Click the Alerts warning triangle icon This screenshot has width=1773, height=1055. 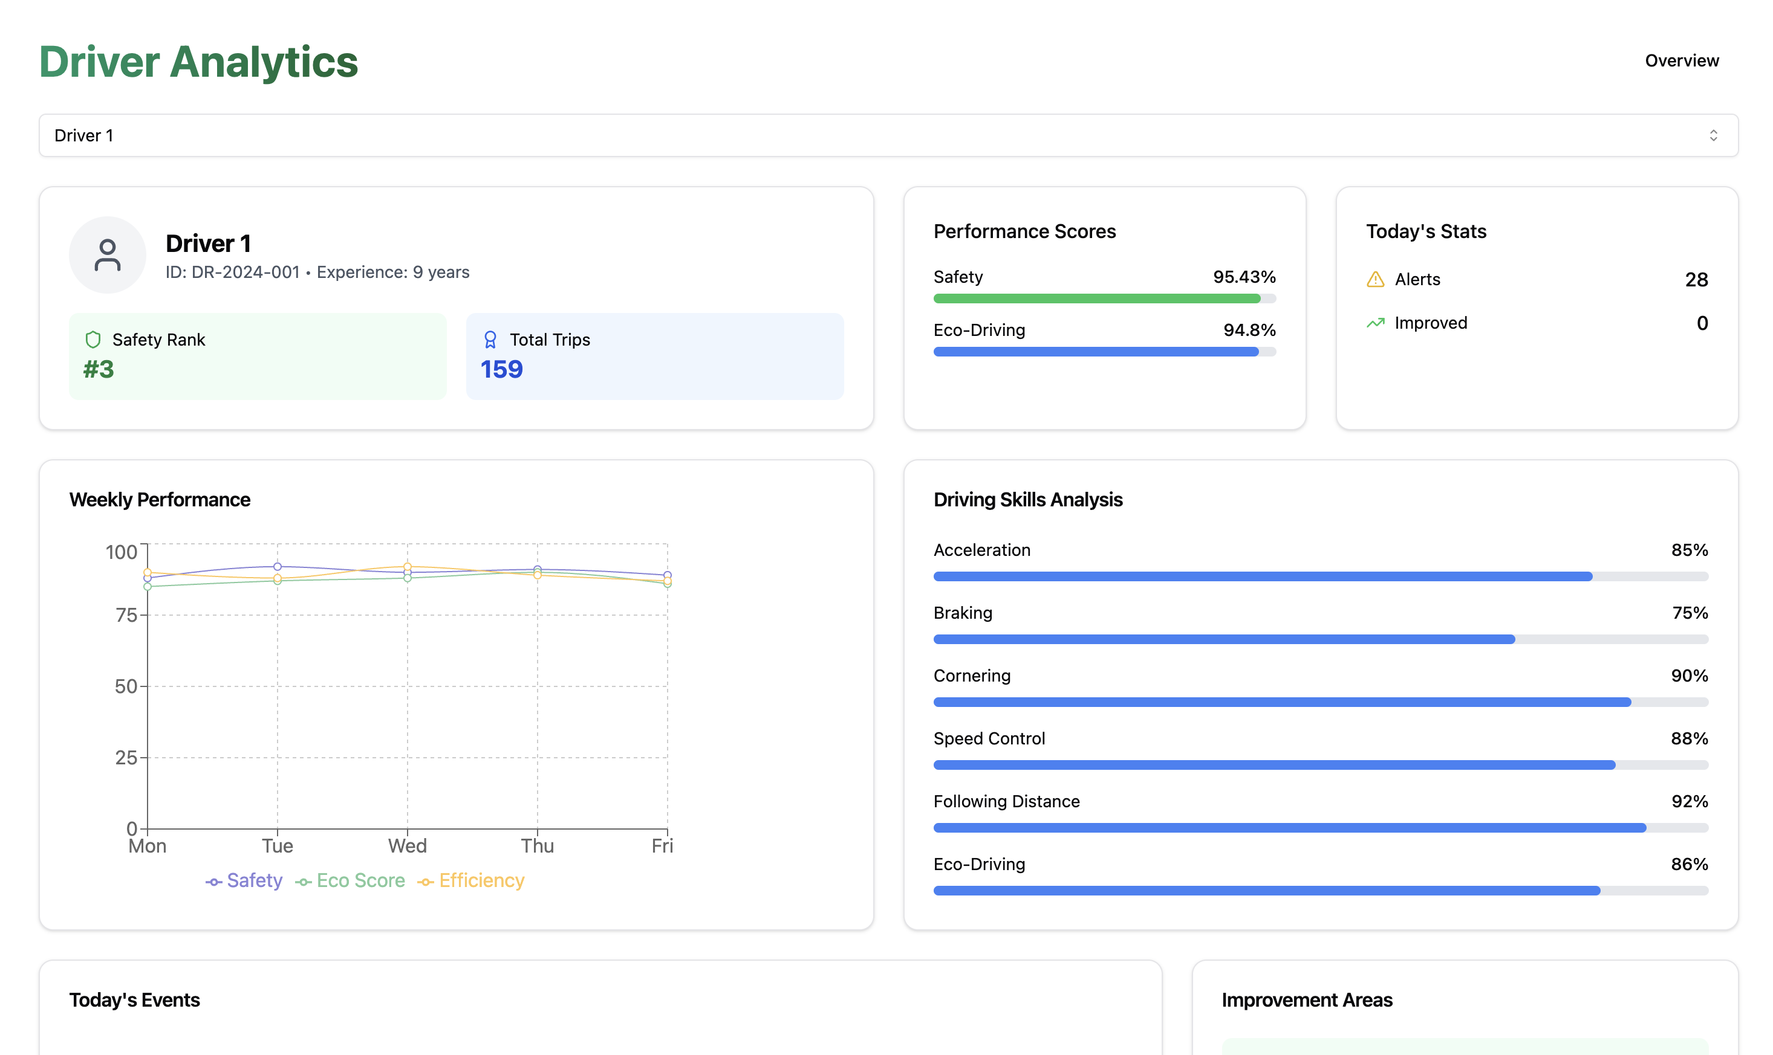pos(1375,279)
